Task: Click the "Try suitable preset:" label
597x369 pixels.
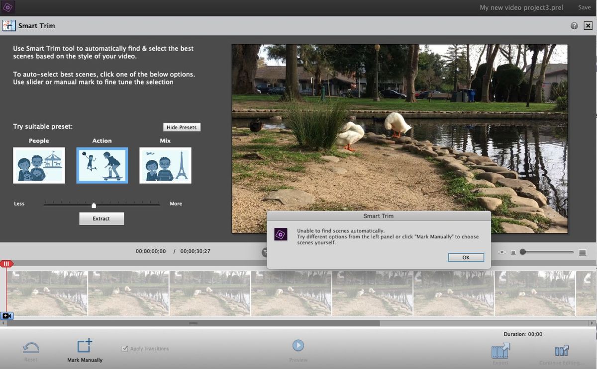Action: pos(43,127)
